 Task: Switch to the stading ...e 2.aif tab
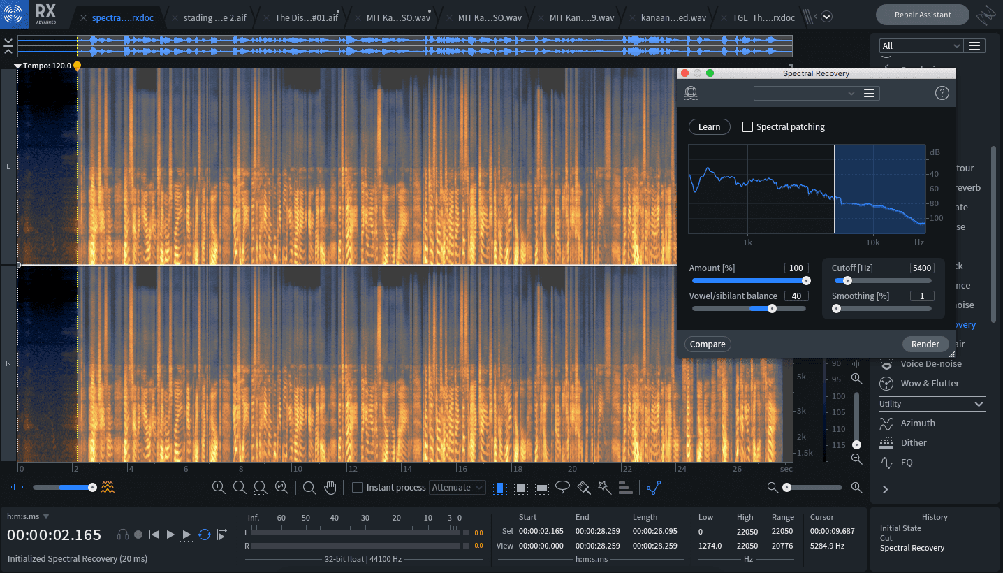point(209,17)
